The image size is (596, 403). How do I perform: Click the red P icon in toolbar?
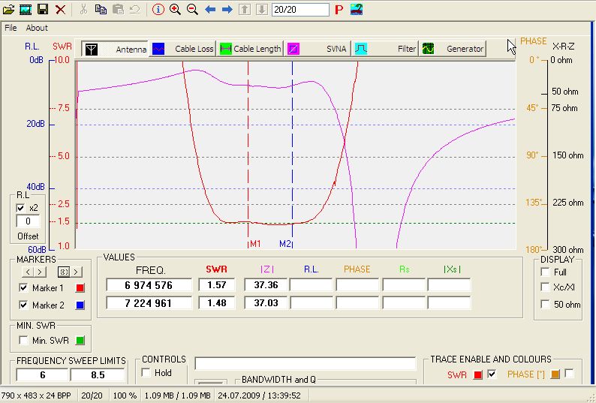(x=339, y=10)
